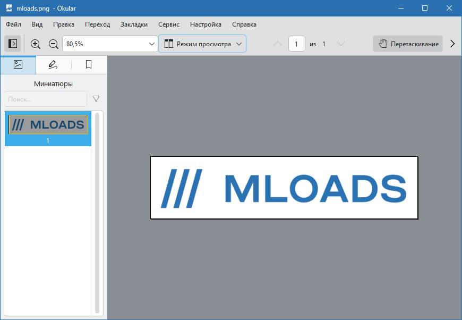This screenshot has width=462, height=320.
Task: Open the Bookmarks tab in the sidebar
Action: [x=88, y=64]
